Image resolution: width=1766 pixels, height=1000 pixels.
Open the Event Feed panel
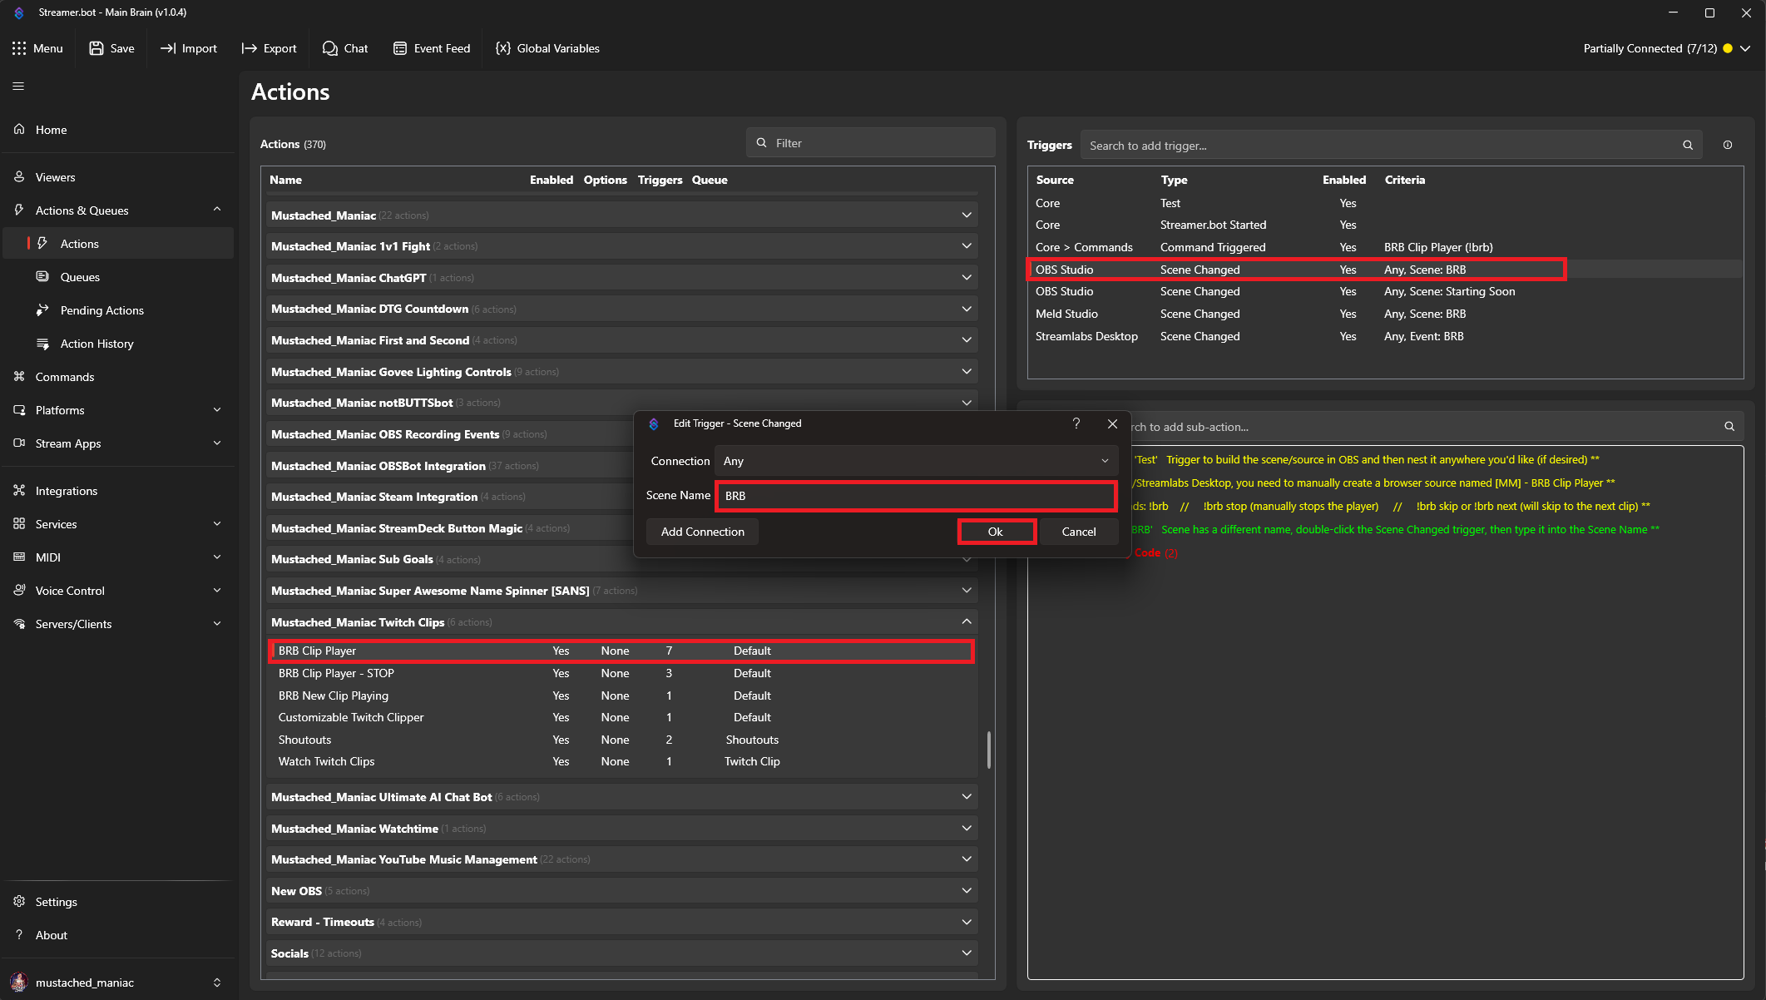pos(432,48)
